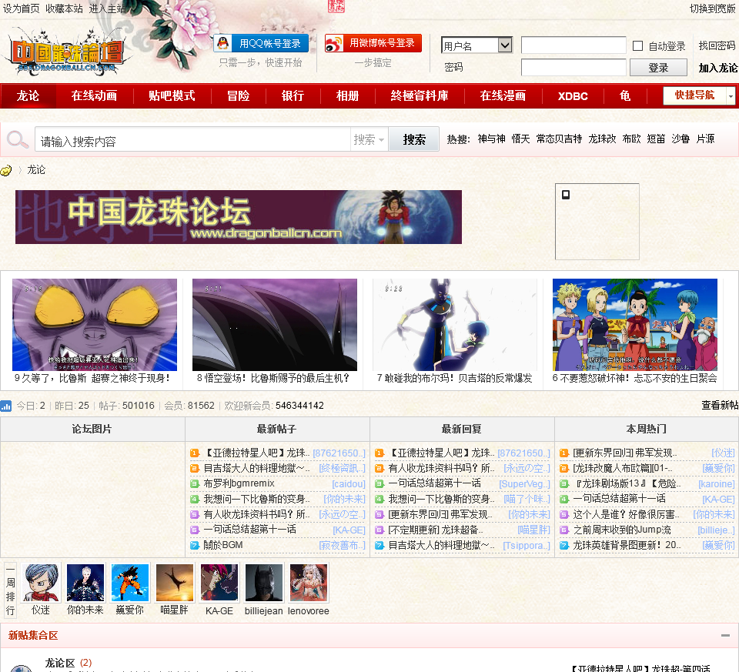Open avatar of user 你的未来
739x672 pixels.
click(85, 583)
